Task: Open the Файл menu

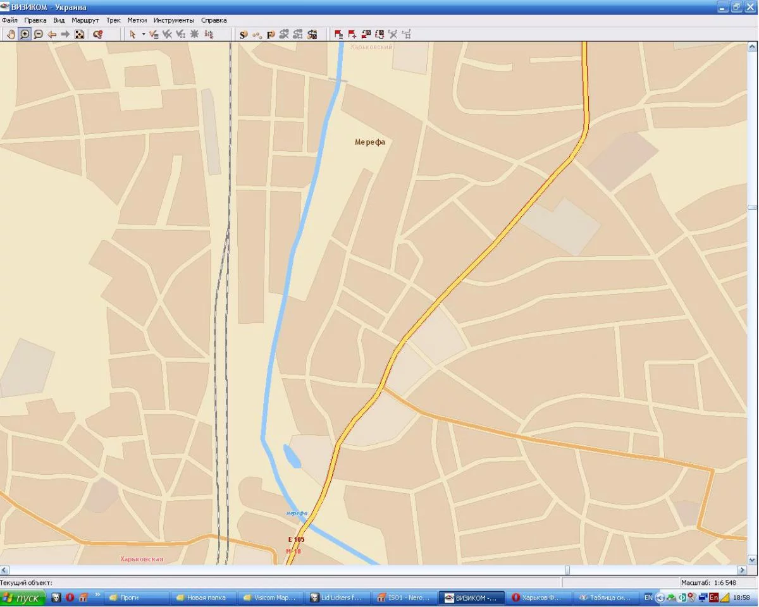Action: tap(9, 20)
